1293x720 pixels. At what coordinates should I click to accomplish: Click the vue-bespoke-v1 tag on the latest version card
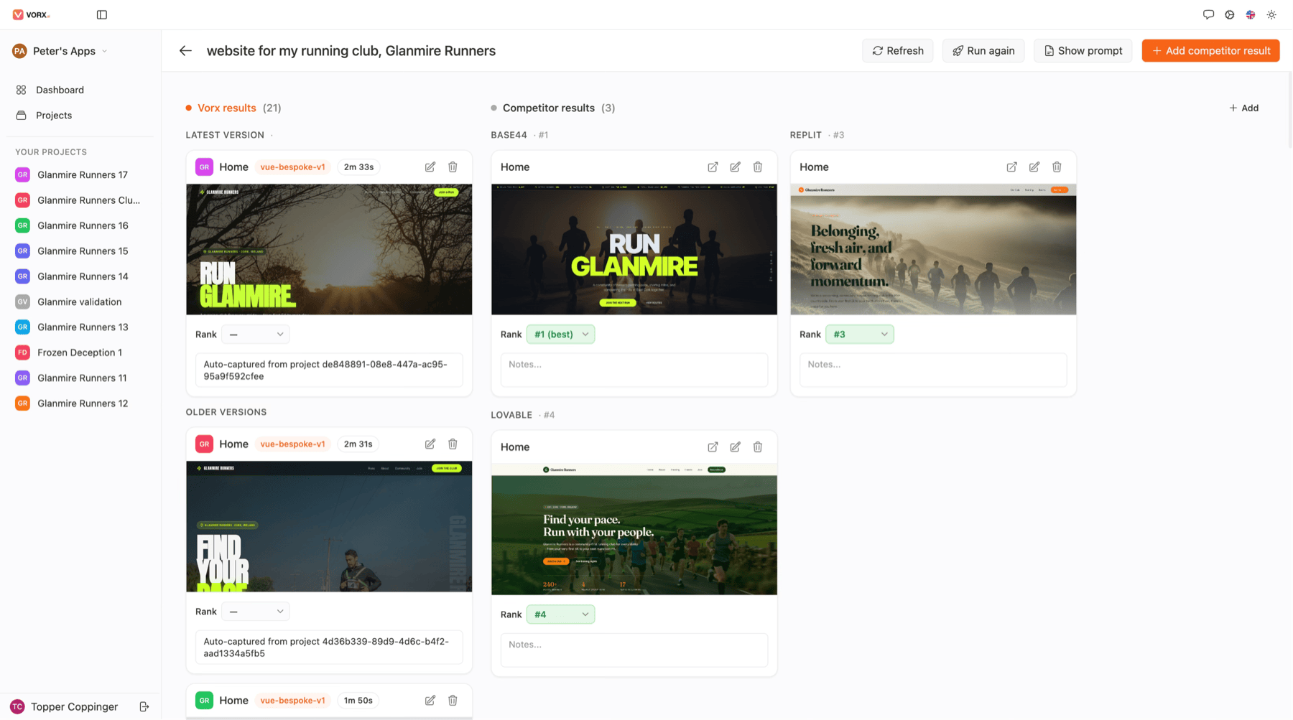click(x=292, y=167)
